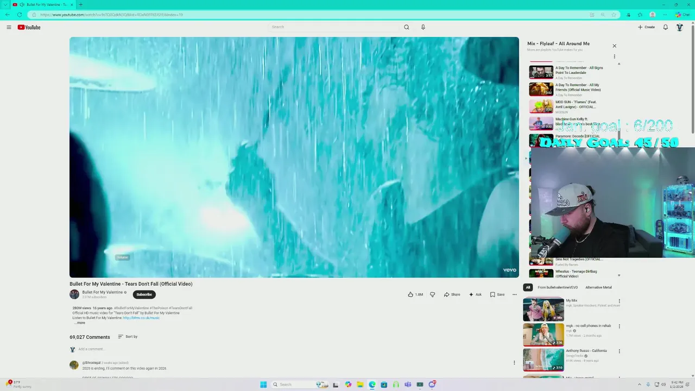Dislike the video with thumbs down
Screen dimensions: 695x391
(x=432, y=294)
